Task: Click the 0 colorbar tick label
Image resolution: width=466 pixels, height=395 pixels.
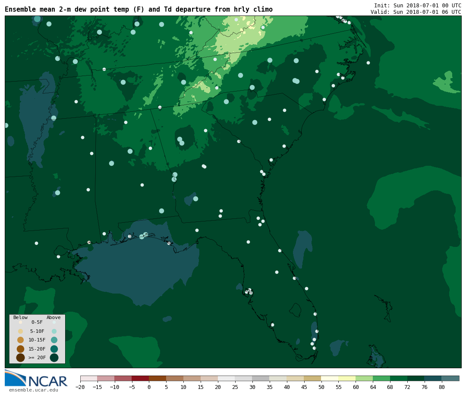Action: (149, 387)
